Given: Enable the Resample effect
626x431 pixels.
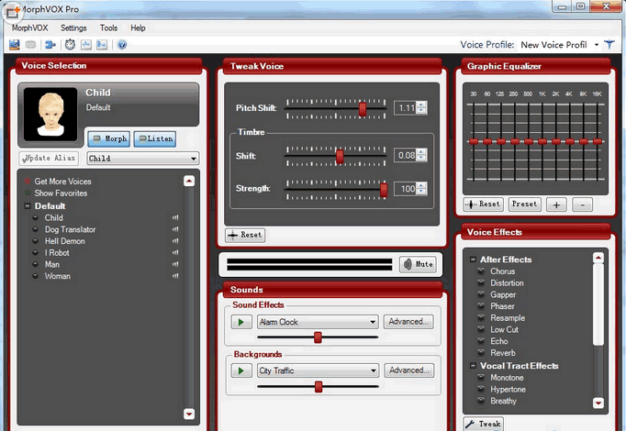Looking at the screenshot, I should [482, 318].
